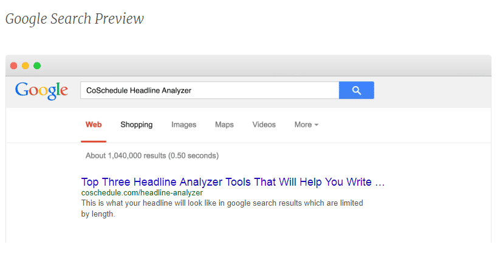The image size is (500, 270).
Task: Click the green maximize window dot
Action: pos(37,66)
